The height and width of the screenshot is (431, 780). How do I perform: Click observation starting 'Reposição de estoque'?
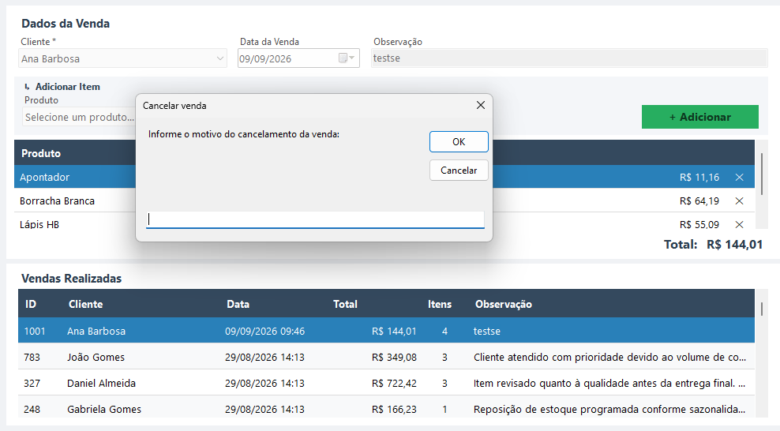pos(609,409)
